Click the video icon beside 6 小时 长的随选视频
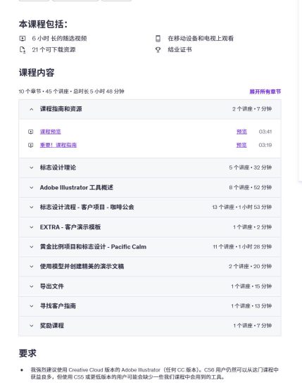 point(23,38)
